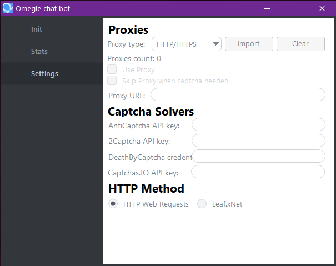The image size is (336, 266).
Task: Select HTTP Web Requests radio button
Action: [113, 204]
